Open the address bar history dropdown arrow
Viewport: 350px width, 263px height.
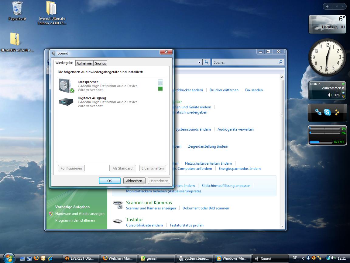[200, 62]
